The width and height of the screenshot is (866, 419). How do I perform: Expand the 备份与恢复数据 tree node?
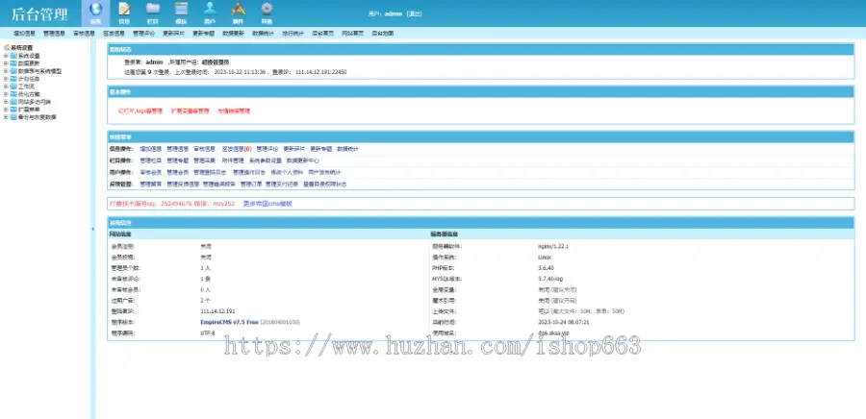(6, 117)
